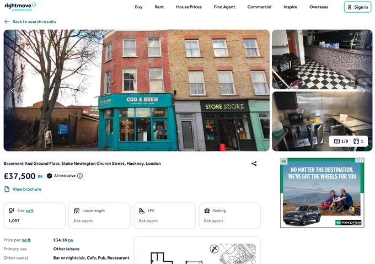375x264 pixels.
Task: Click the AdChoices icon on the ad
Action: tap(357, 160)
